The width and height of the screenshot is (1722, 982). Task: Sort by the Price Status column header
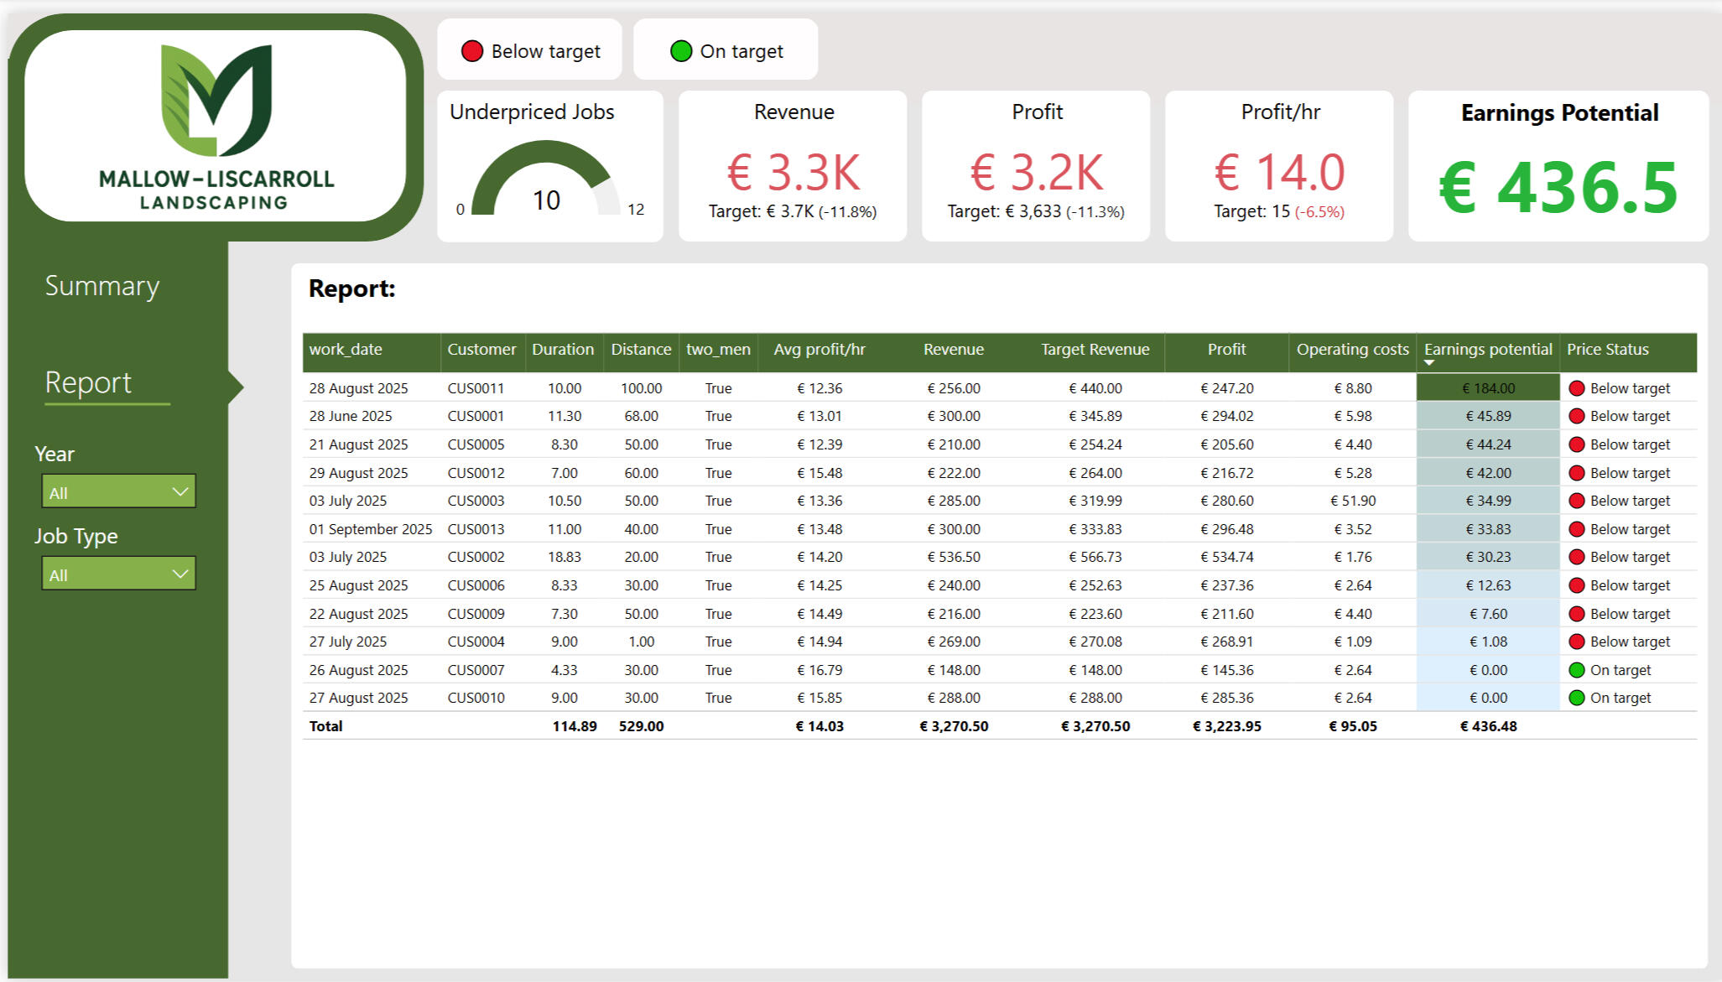[1607, 350]
